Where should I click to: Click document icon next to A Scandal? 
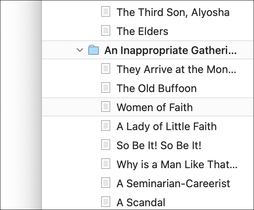click(x=106, y=202)
